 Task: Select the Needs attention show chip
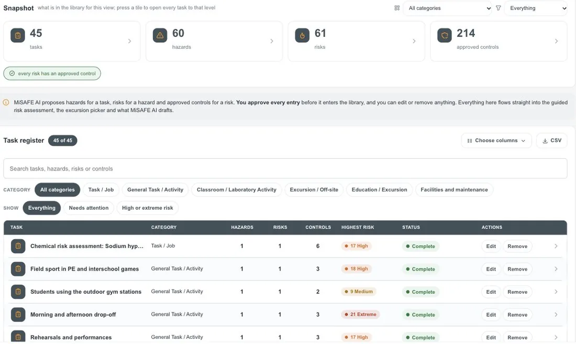[88, 208]
